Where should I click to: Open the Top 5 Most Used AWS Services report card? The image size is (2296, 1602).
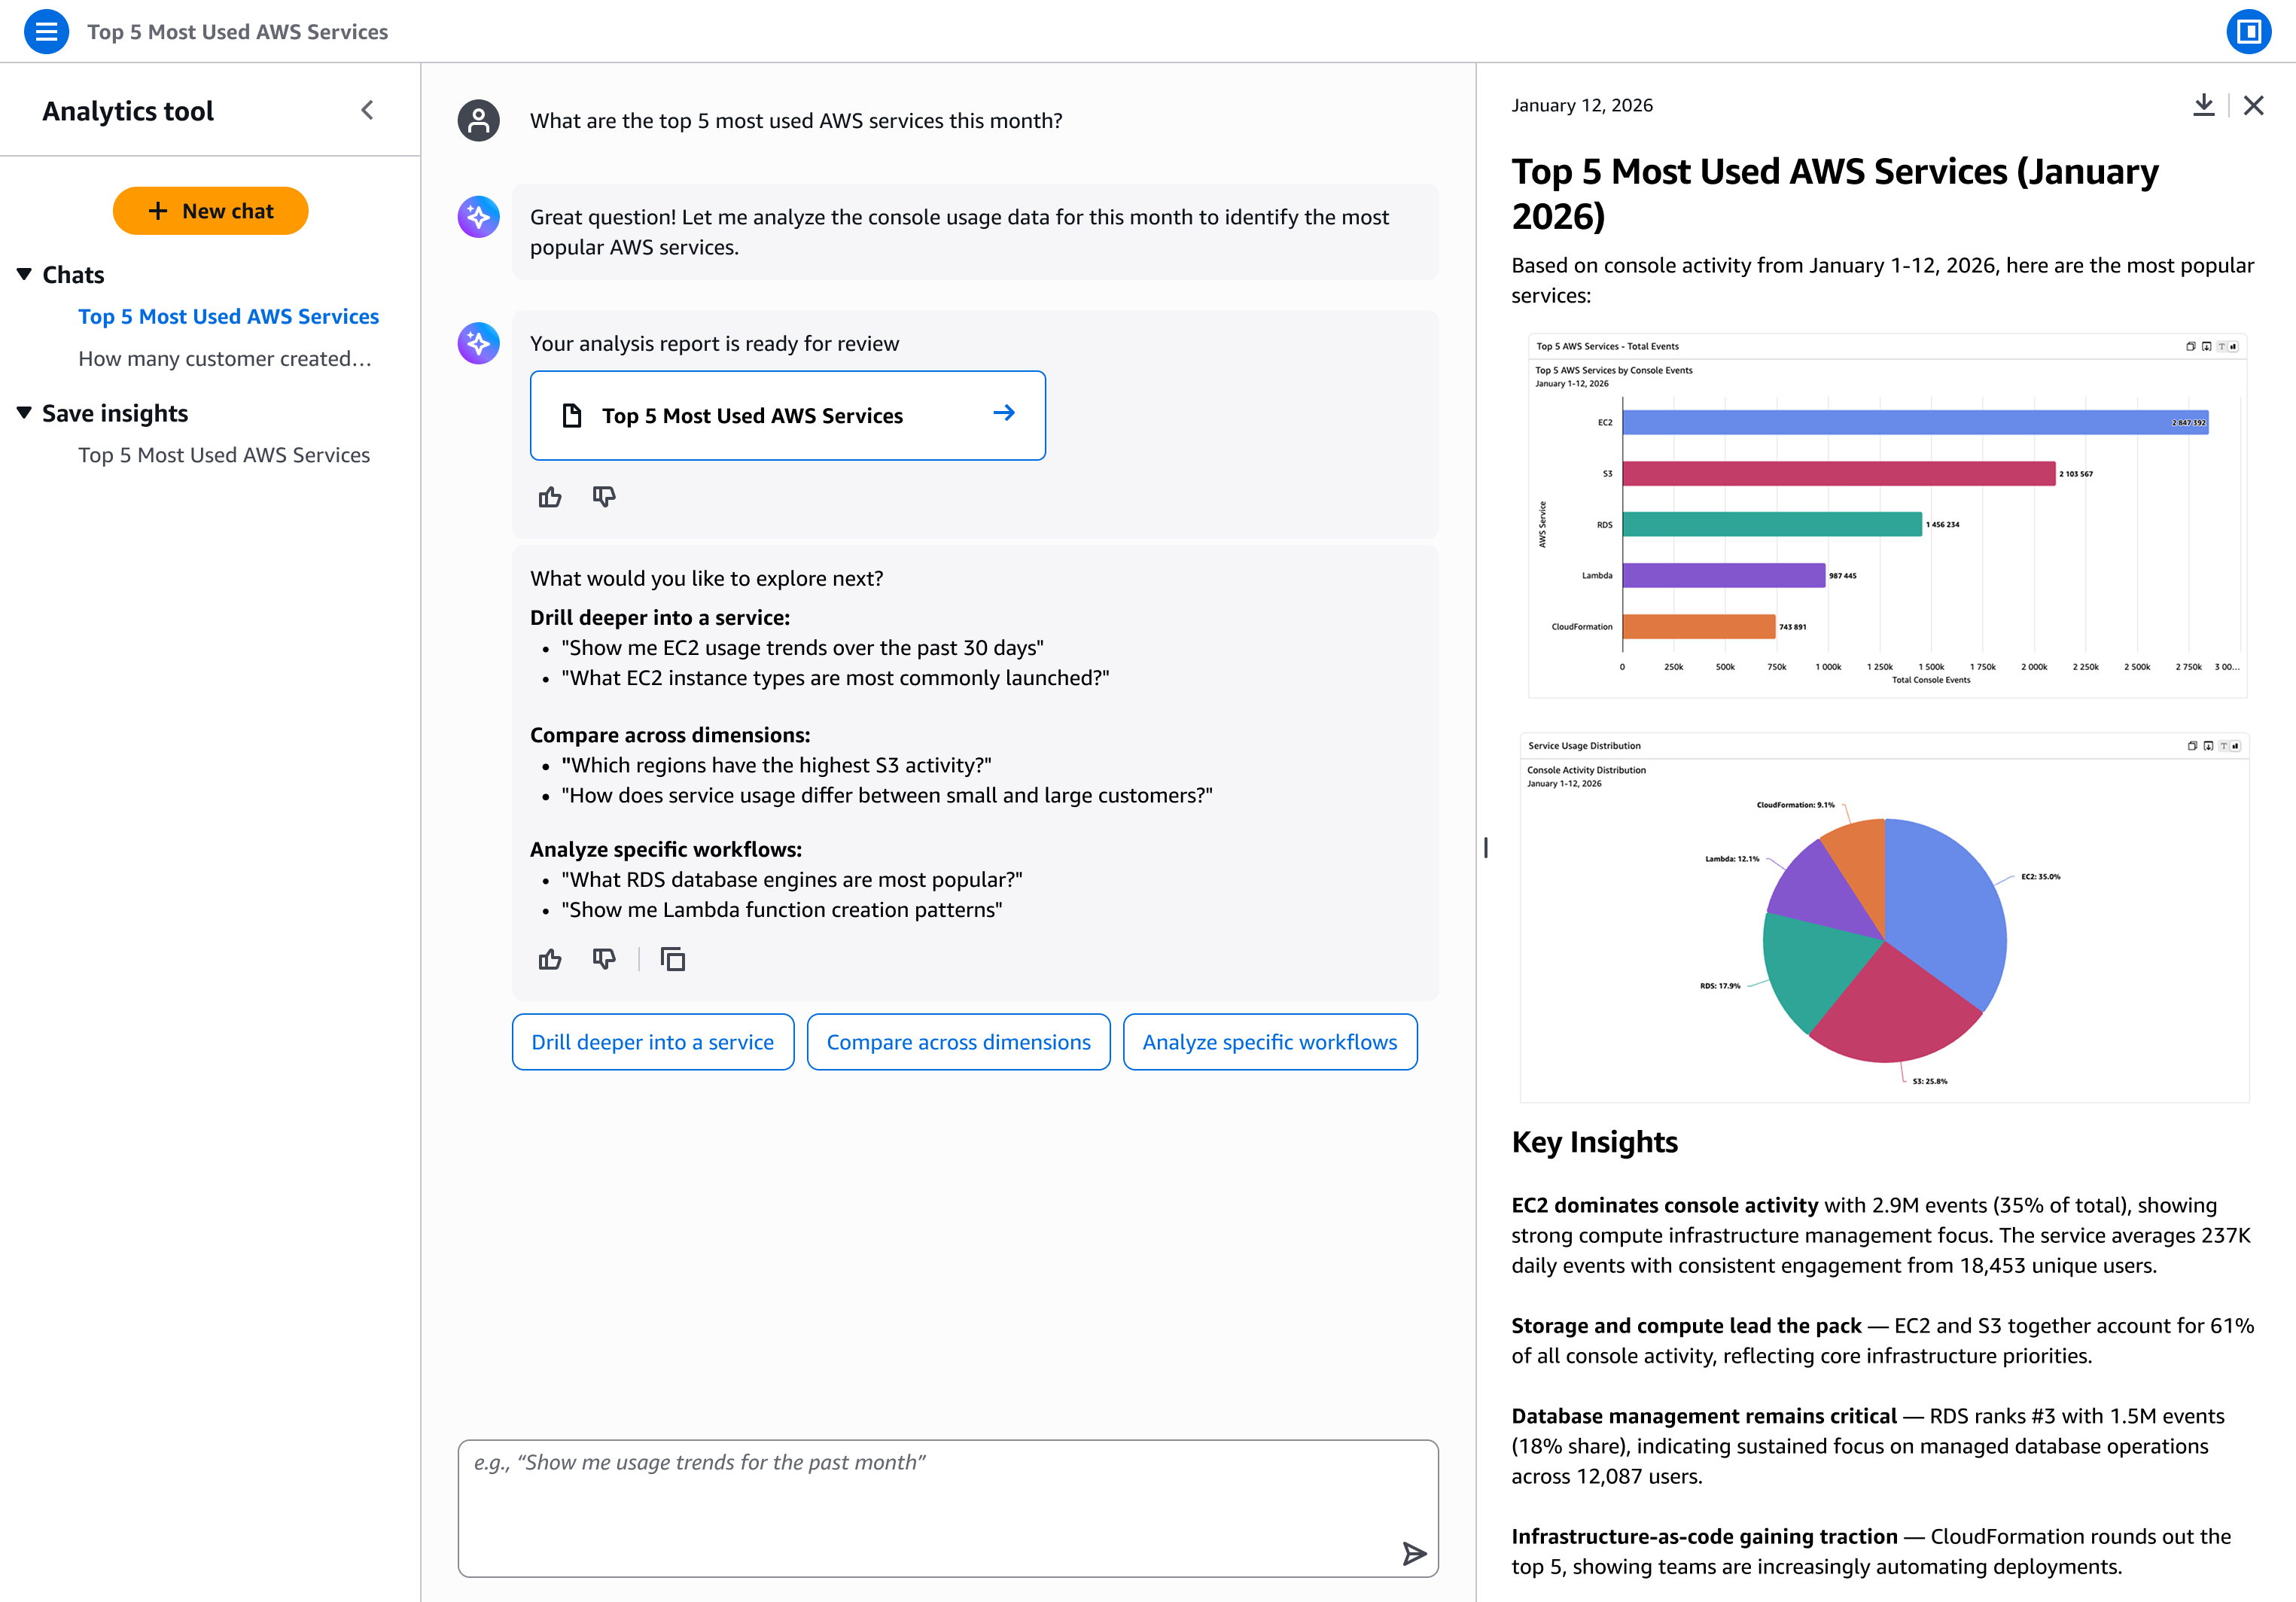pyautogui.click(x=787, y=415)
